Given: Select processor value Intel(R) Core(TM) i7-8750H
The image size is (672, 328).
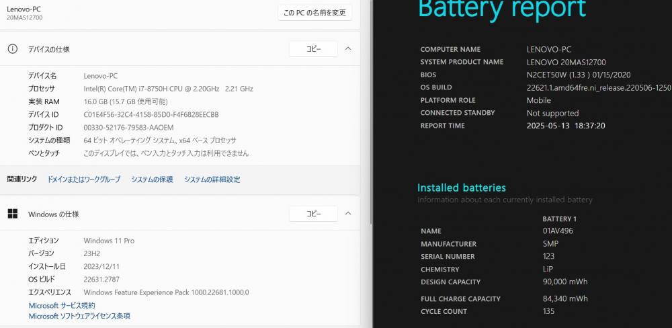Looking at the screenshot, I should [168, 89].
